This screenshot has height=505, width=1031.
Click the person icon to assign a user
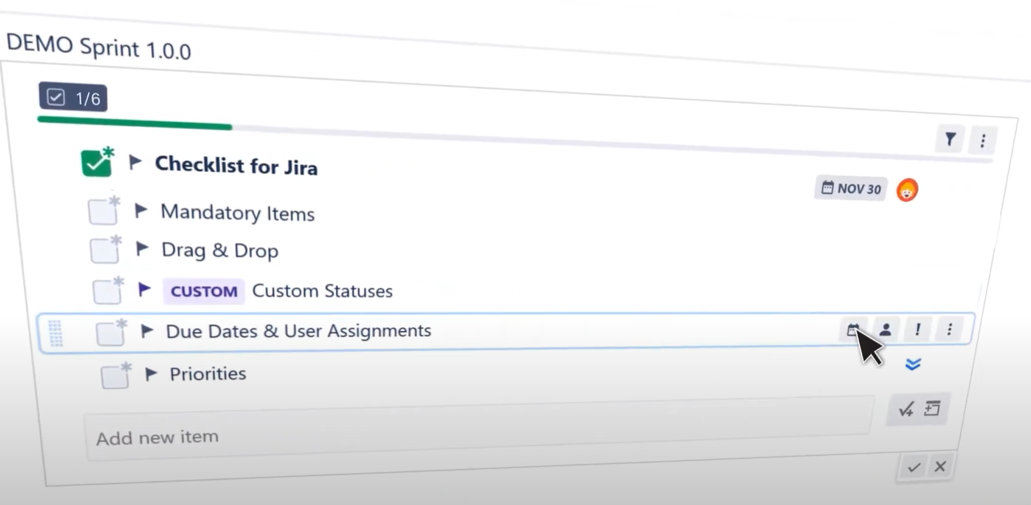885,329
